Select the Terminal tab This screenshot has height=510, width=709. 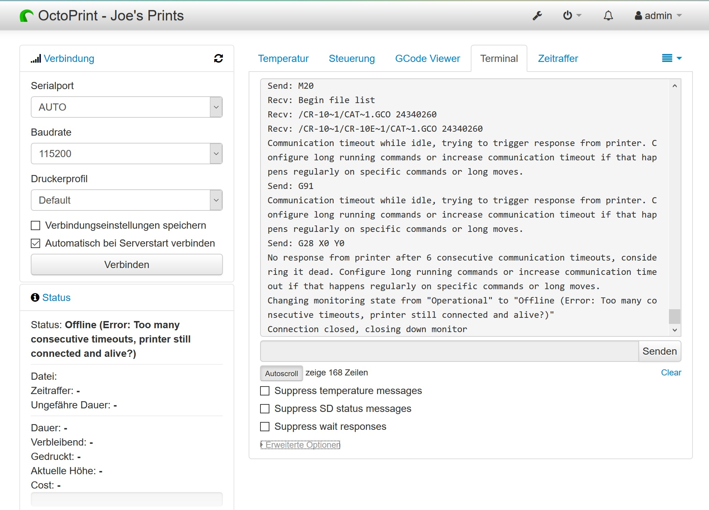(x=499, y=58)
